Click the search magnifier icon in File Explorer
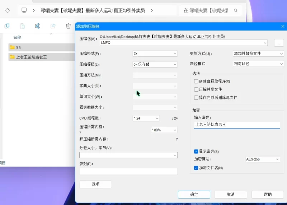287x205 pixels. pyautogui.click(x=236, y=10)
